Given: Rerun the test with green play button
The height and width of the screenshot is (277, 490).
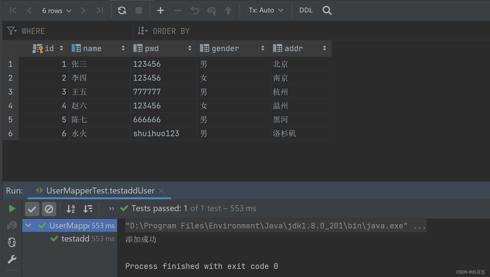Looking at the screenshot, I should [12, 208].
